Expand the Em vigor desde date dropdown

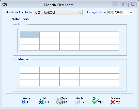coord(131,13)
